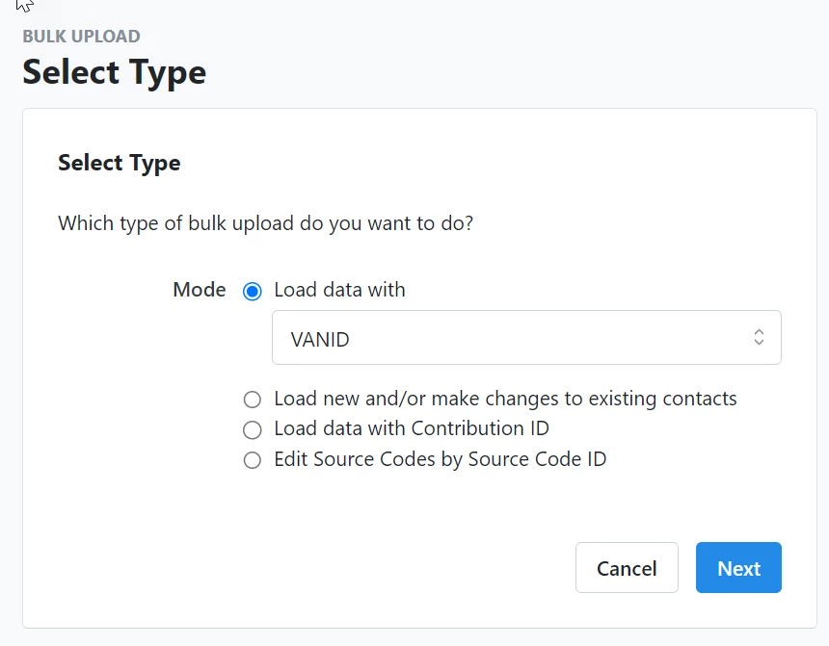Select the 'Load data with Contribution ID' radio button
This screenshot has height=646, width=829.
tap(253, 430)
